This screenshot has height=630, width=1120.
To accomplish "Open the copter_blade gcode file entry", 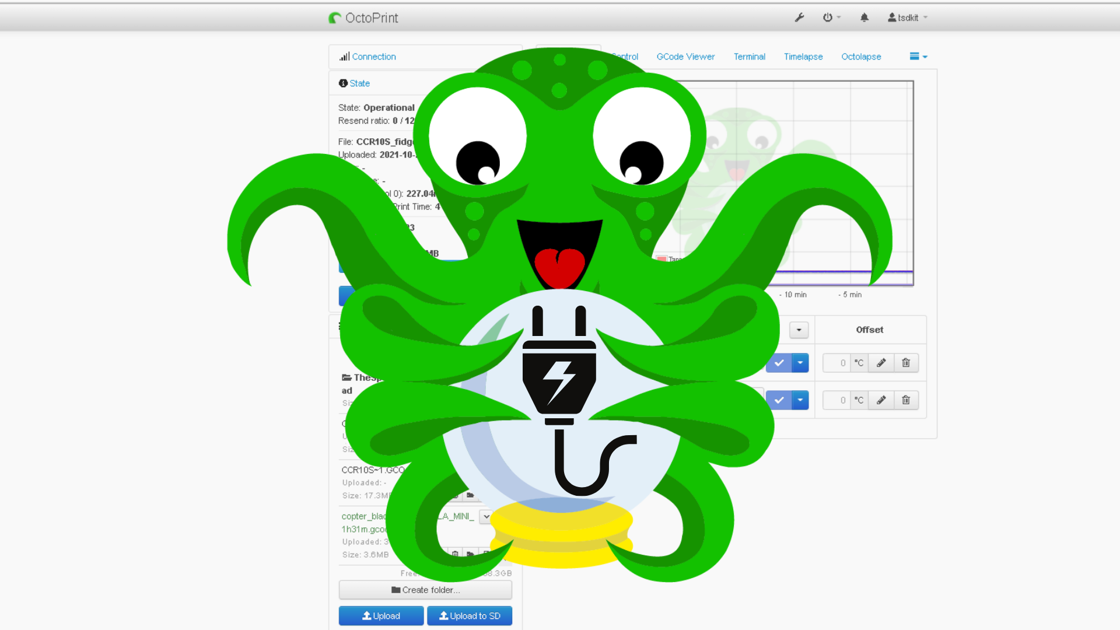I will tap(365, 523).
